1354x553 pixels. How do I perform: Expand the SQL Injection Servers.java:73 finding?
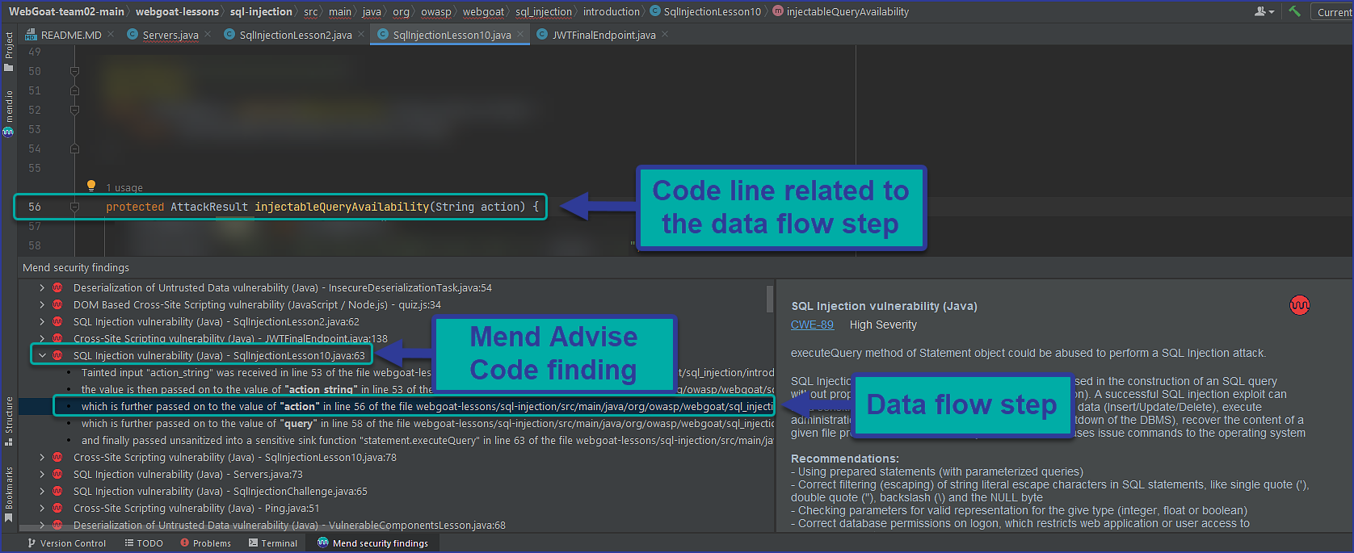point(42,474)
